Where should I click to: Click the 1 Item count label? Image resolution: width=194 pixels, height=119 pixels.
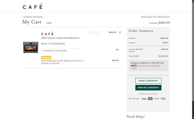[49, 23]
